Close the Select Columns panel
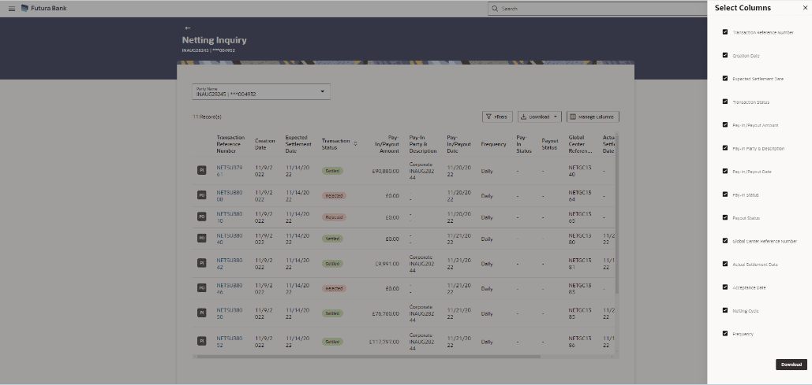The width and height of the screenshot is (812, 385). [805, 8]
